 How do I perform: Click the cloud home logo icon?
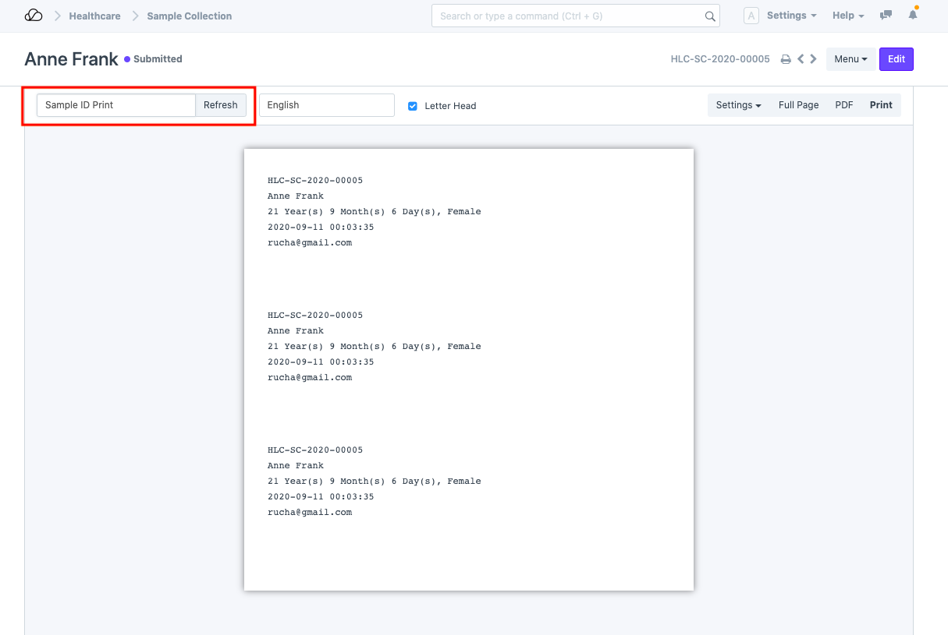point(34,16)
